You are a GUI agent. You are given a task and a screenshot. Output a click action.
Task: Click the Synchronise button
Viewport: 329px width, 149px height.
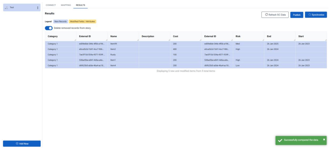coord(316,15)
